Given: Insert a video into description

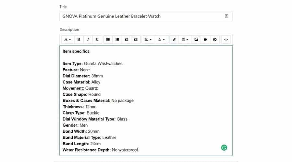Looking at the screenshot, I should (206, 40).
